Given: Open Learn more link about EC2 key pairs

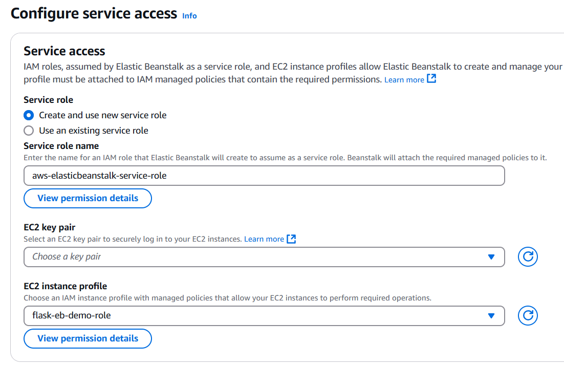Looking at the screenshot, I should click(264, 239).
